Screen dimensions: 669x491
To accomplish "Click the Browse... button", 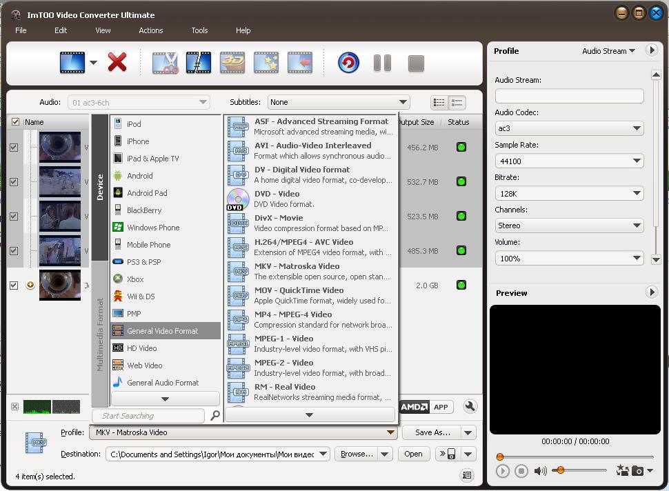I will tap(357, 454).
